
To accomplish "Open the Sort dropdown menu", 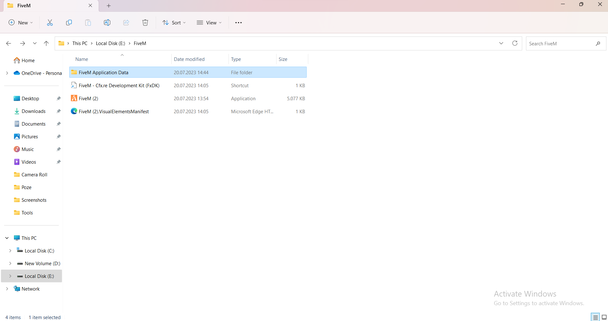I will pyautogui.click(x=174, y=23).
